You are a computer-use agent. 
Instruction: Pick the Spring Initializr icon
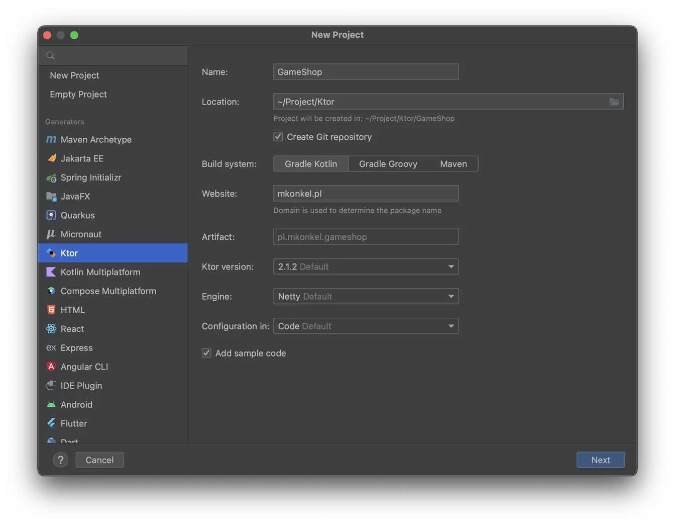point(51,178)
